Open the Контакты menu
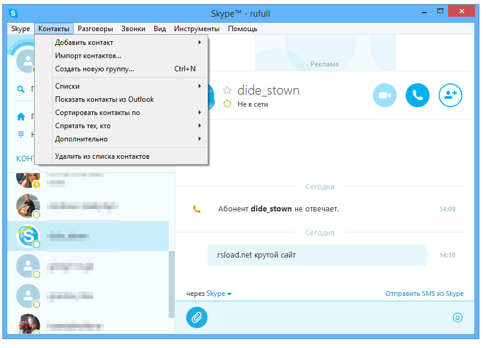 pos(54,29)
